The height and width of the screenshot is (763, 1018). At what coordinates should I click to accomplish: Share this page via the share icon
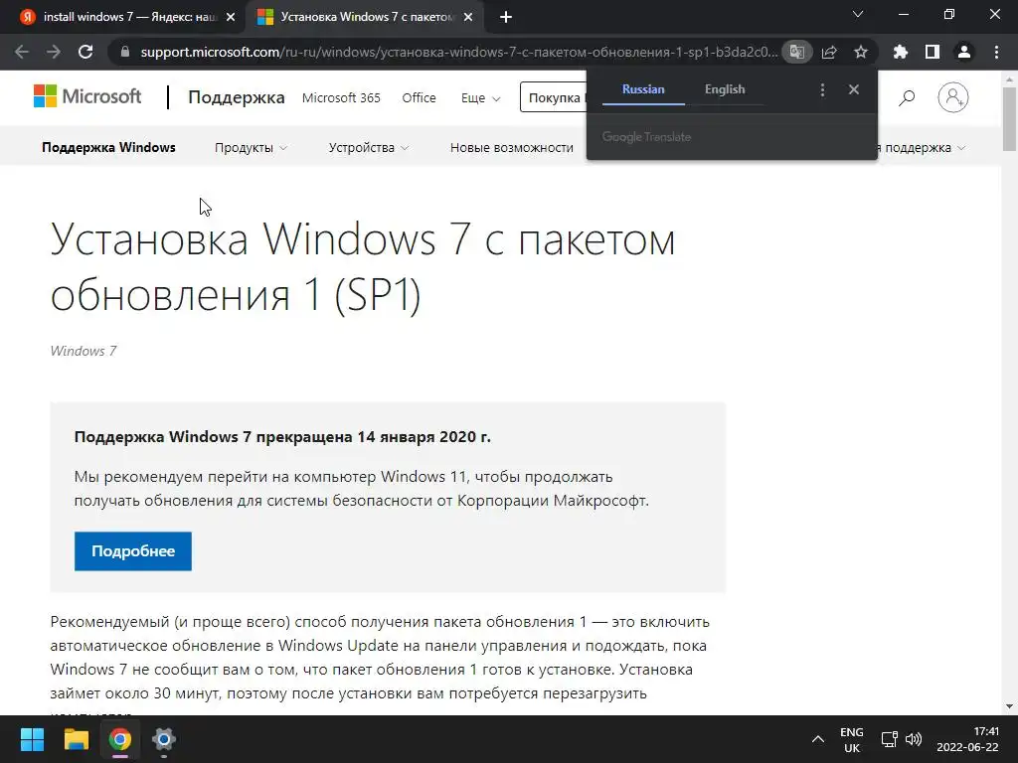(x=829, y=52)
